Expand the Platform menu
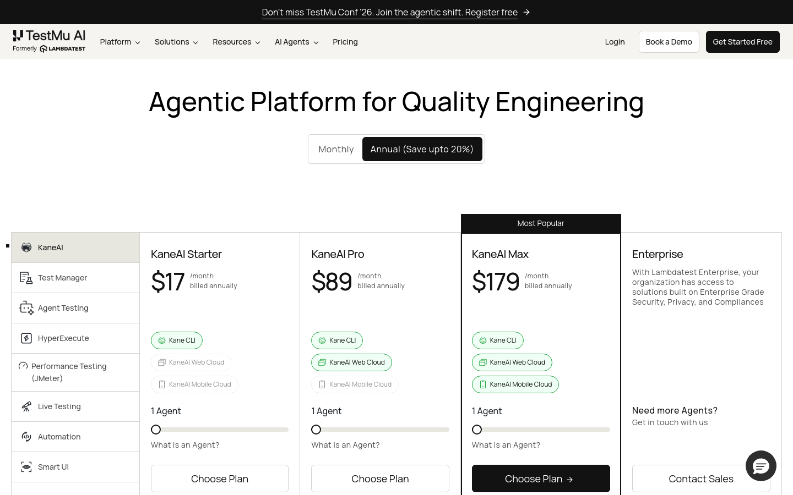This screenshot has height=495, width=793. (x=120, y=42)
